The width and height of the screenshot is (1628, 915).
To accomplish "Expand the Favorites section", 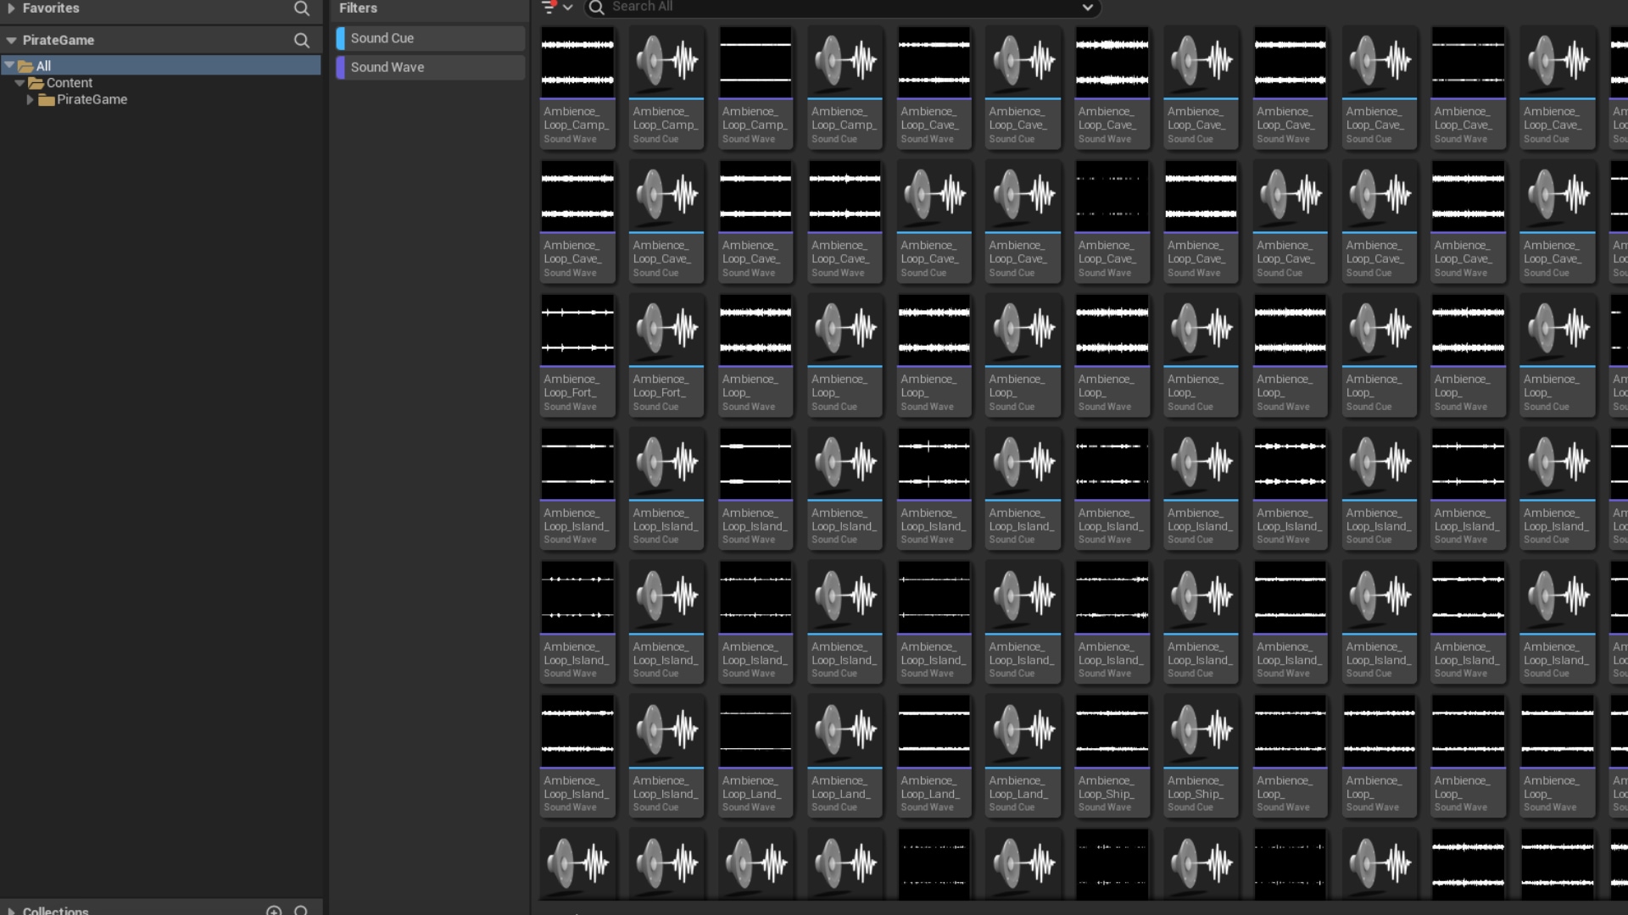I will (x=11, y=8).
